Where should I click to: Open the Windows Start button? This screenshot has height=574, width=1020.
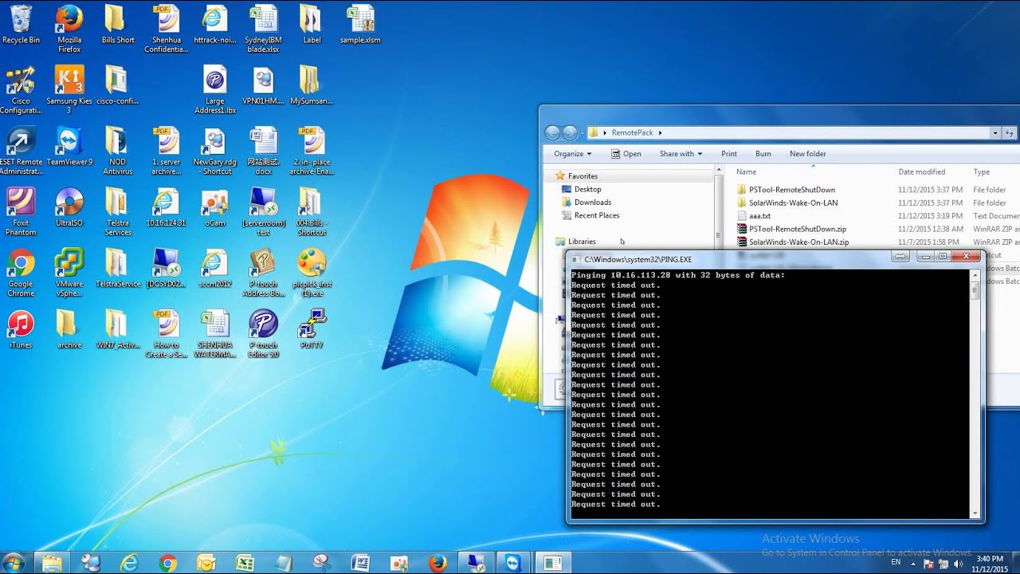(x=14, y=563)
